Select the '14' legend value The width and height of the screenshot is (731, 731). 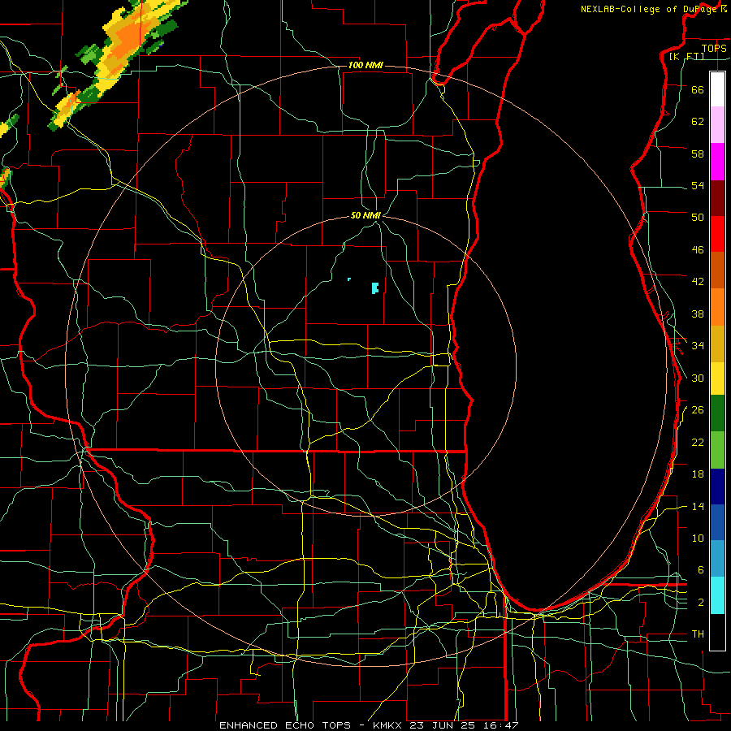click(698, 506)
